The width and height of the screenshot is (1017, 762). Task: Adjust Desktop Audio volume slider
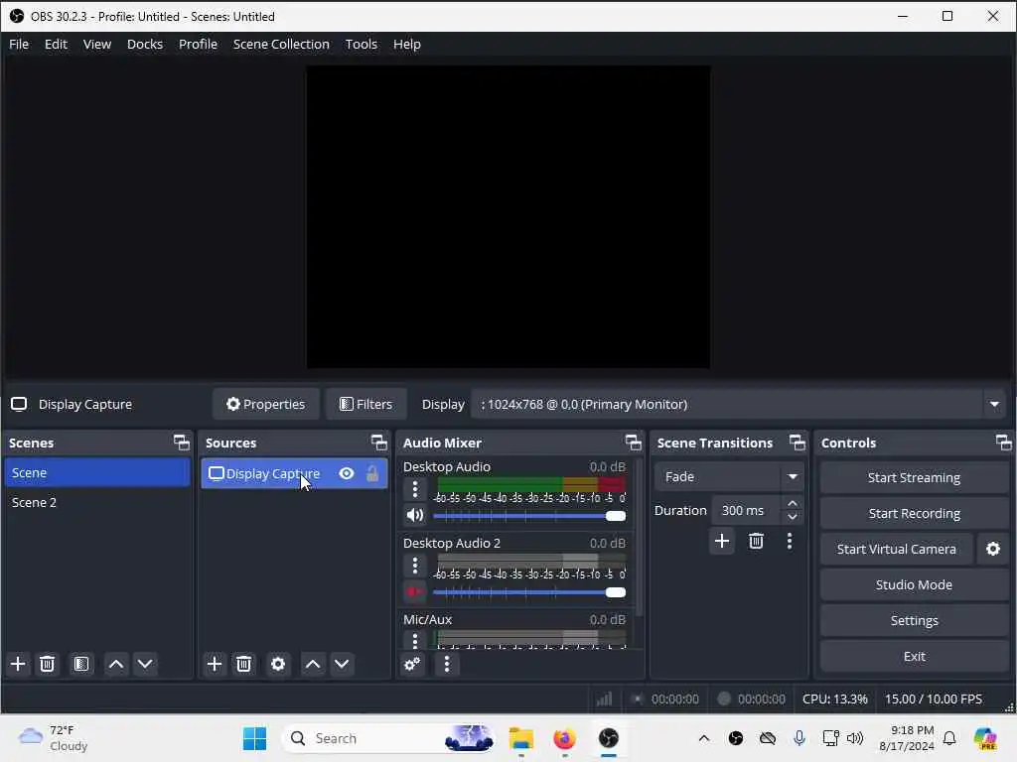coord(529,516)
